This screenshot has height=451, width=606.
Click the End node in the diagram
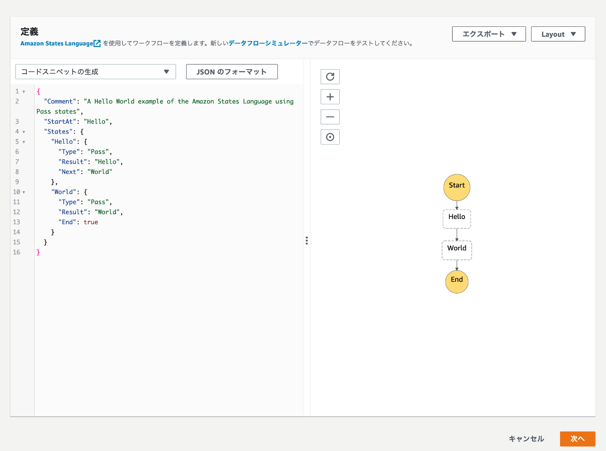(x=457, y=281)
